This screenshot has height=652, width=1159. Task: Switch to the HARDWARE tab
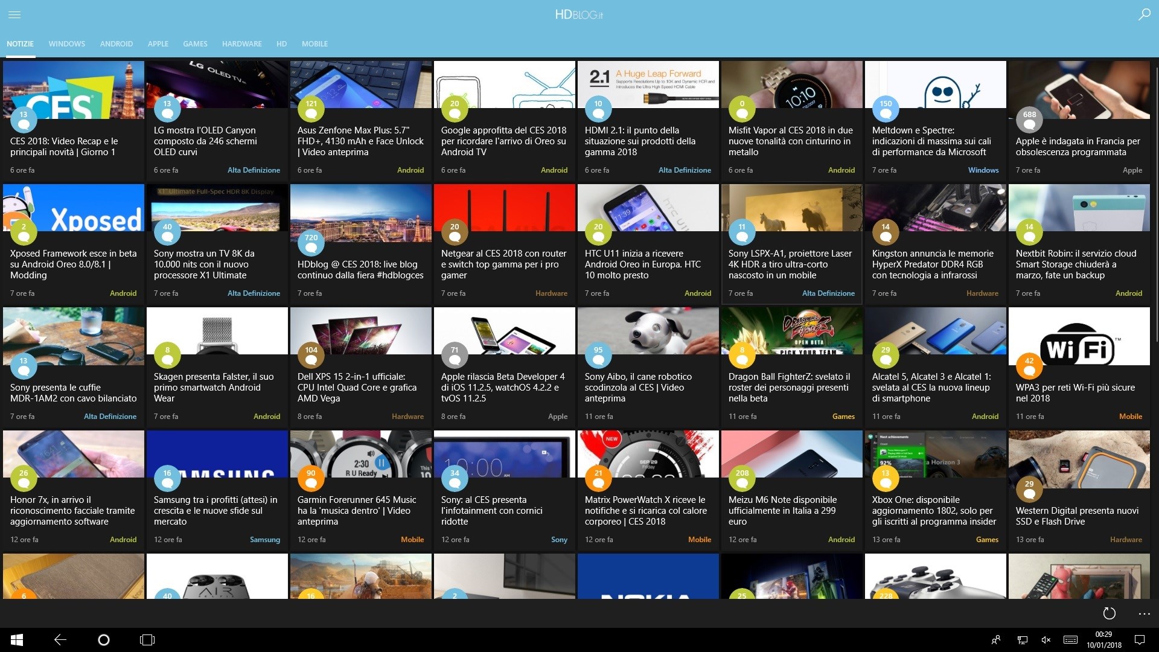point(241,44)
